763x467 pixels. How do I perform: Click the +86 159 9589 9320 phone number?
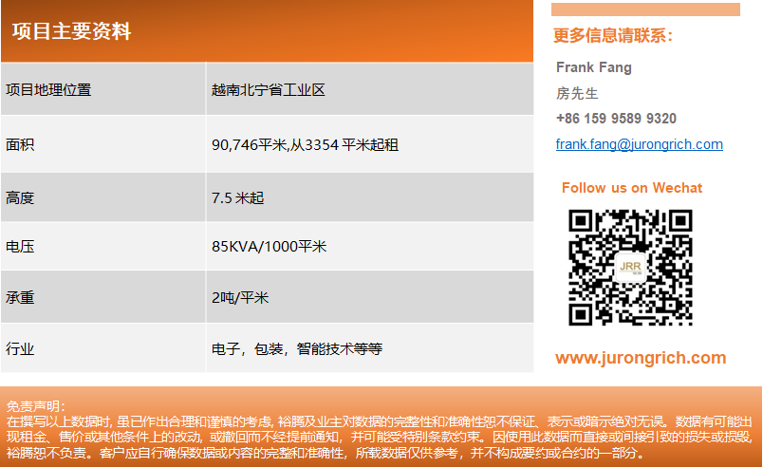click(x=616, y=119)
